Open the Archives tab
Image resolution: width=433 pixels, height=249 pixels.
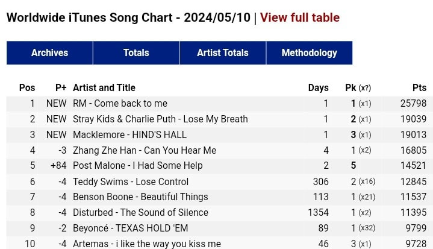click(49, 53)
